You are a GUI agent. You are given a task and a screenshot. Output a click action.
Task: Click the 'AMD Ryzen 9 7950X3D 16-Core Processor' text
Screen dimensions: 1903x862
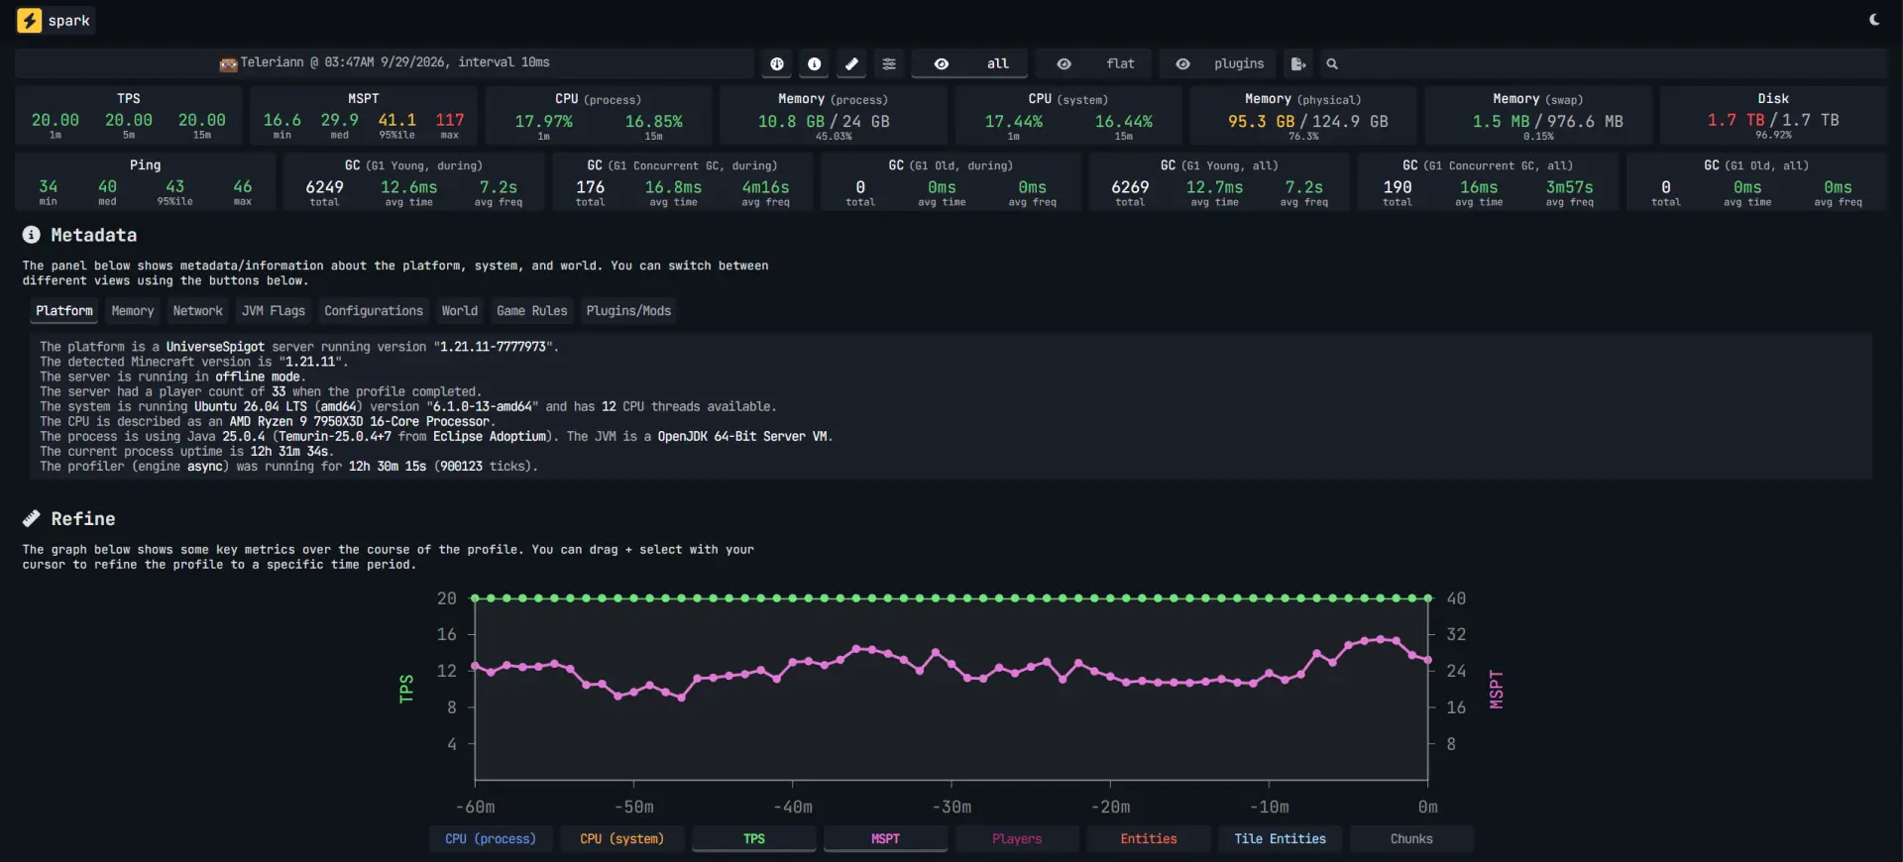click(x=360, y=421)
